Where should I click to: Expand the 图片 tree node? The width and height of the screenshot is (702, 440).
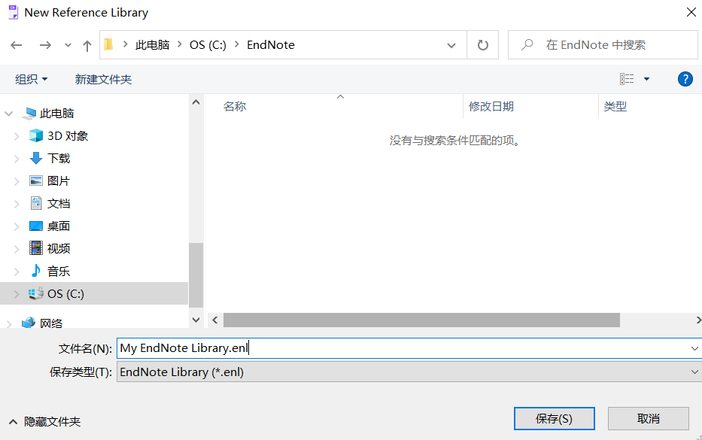pyautogui.click(x=17, y=181)
